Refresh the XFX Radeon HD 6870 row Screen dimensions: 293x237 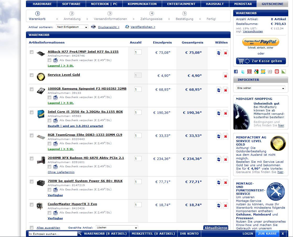219,159
